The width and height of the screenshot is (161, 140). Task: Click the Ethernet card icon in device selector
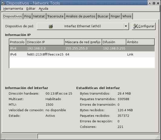point(51,26)
